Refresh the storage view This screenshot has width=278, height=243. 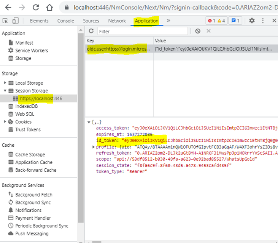click(x=91, y=31)
